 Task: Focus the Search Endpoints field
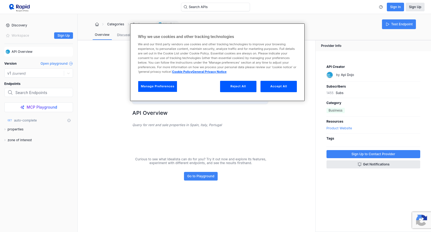(39, 92)
